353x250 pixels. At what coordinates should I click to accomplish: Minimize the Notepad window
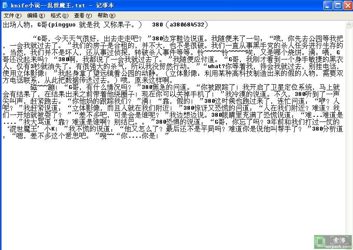(x=327, y=5)
